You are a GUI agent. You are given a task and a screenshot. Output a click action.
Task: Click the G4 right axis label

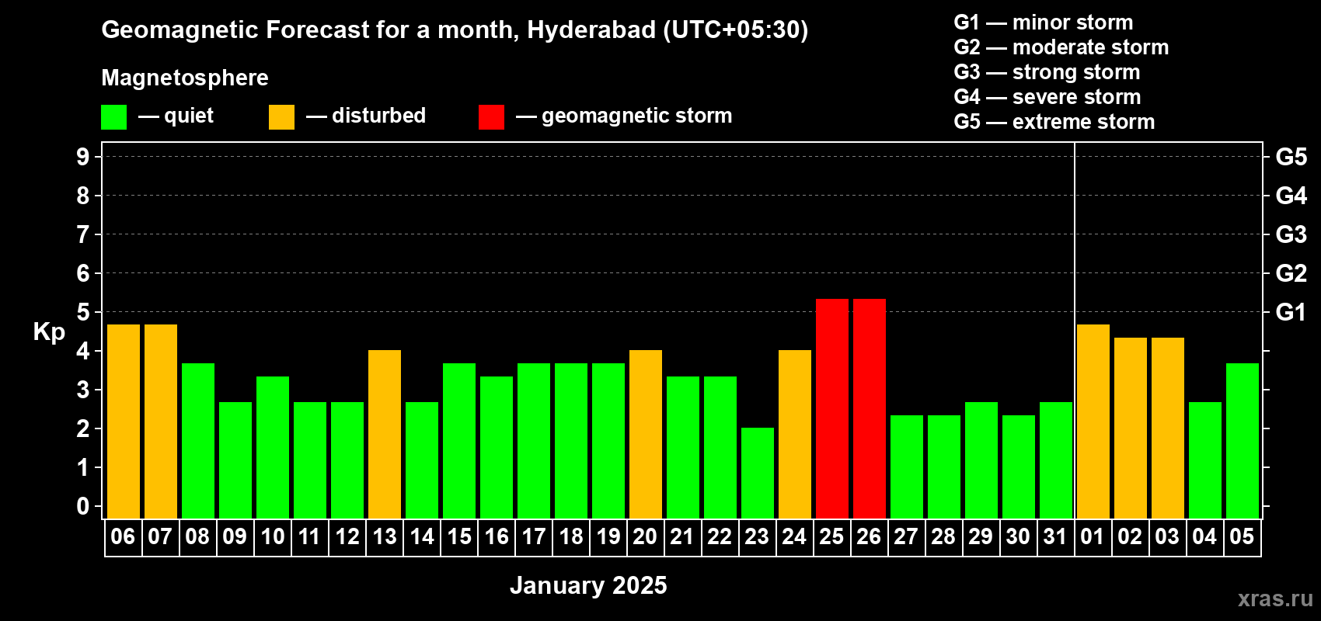coord(1291,196)
